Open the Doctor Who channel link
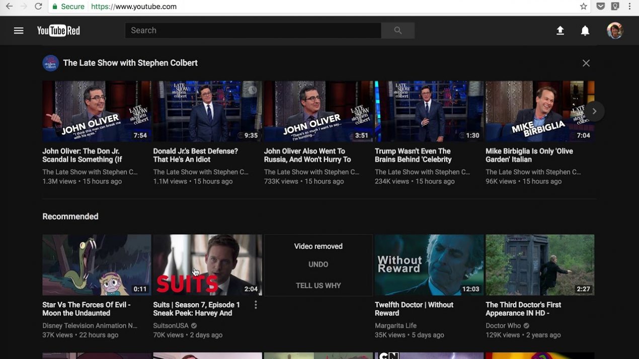Image resolution: width=639 pixels, height=359 pixels. 503,326
